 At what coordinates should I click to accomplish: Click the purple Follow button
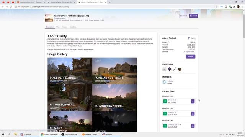pyautogui.click(x=191, y=57)
